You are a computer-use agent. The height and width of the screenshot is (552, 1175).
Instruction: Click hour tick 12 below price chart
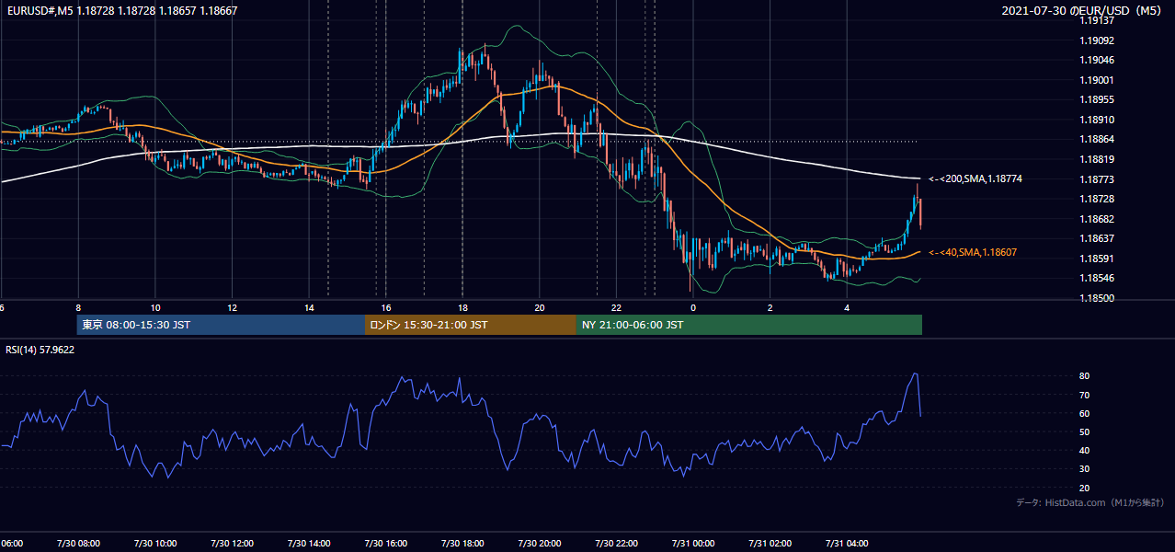[233, 307]
